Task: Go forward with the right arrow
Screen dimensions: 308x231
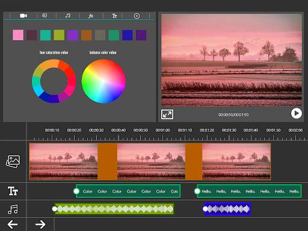Action: 40,224
